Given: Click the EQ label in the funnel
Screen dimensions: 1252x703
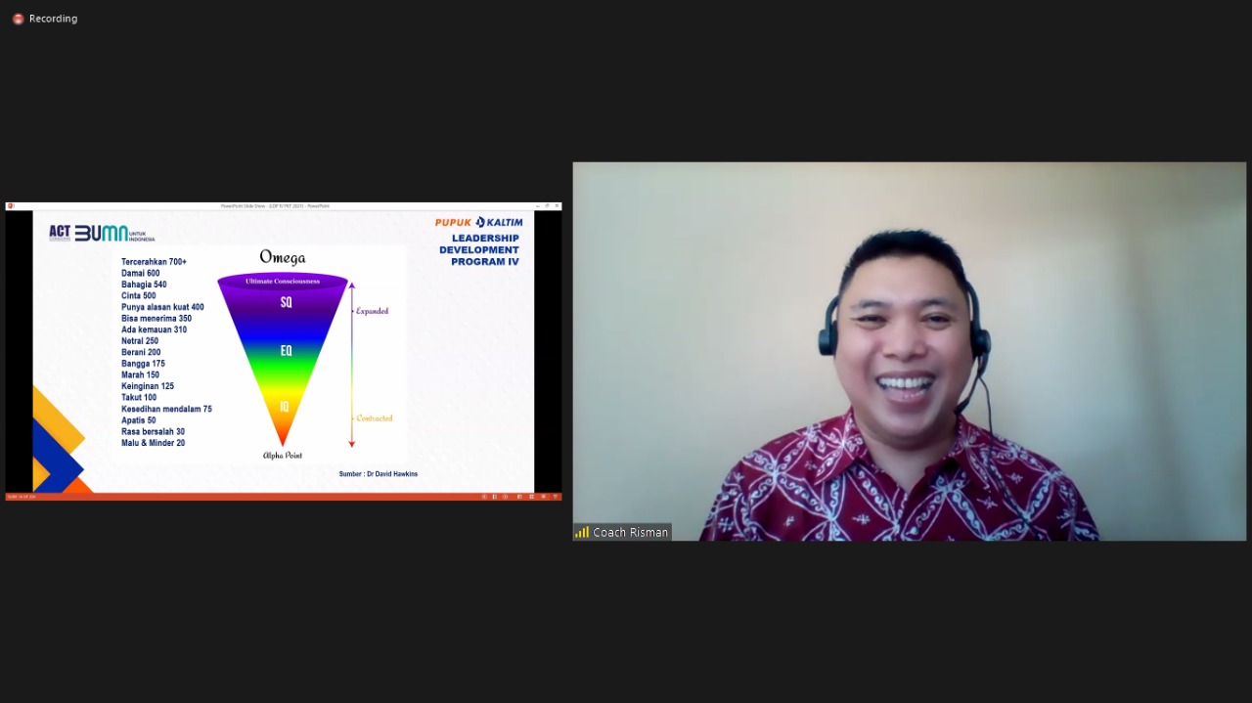Looking at the screenshot, I should pos(286,350).
